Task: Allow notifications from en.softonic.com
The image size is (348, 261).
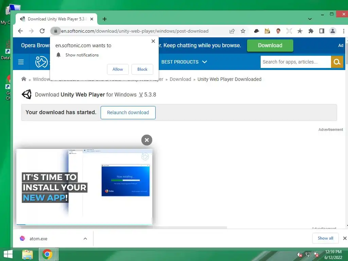Action: pyautogui.click(x=118, y=69)
